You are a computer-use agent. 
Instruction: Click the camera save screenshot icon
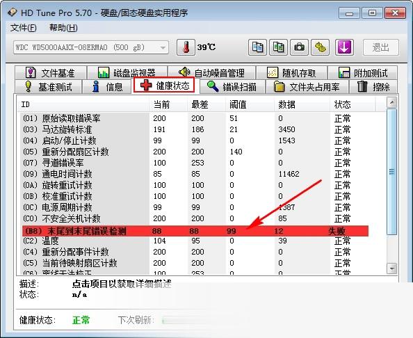click(x=299, y=47)
